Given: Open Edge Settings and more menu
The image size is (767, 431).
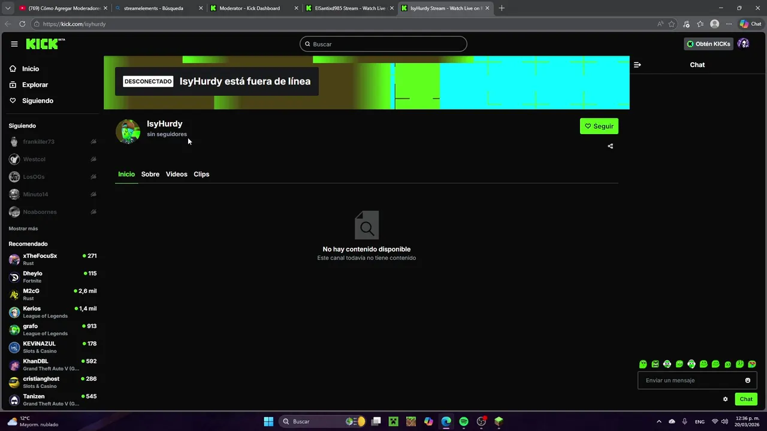Looking at the screenshot, I should click(x=729, y=24).
